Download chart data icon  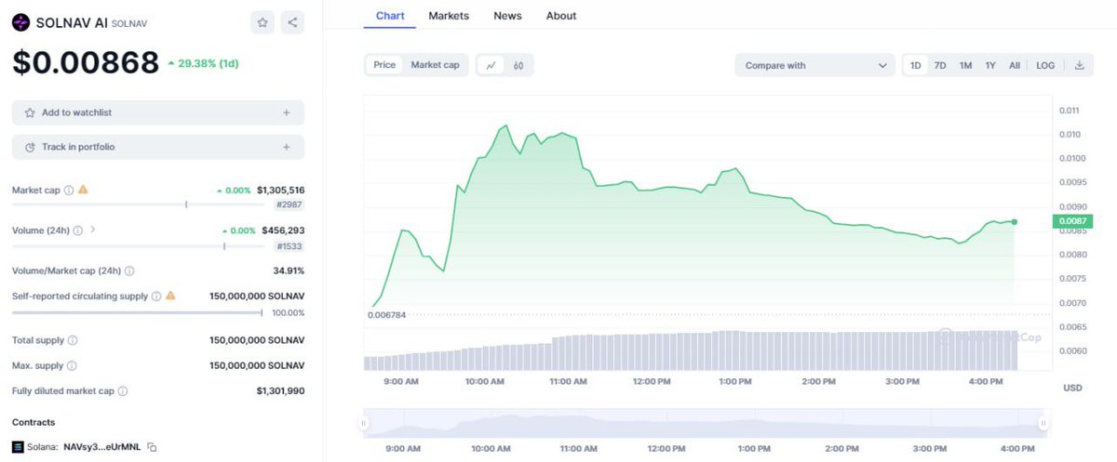(x=1079, y=65)
